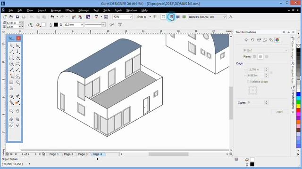Select the Ellipse tool in toolbox

pos(11,64)
